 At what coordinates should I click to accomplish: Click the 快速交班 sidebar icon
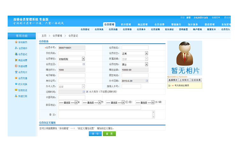click(16, 96)
